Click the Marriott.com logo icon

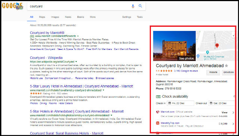[158, 112]
